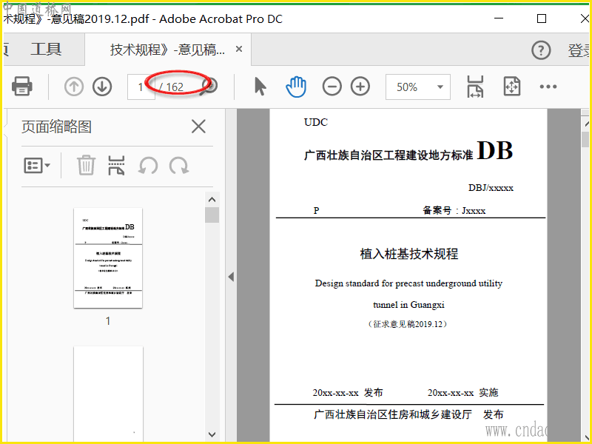
Task: Open the help question mark icon
Action: pyautogui.click(x=541, y=50)
